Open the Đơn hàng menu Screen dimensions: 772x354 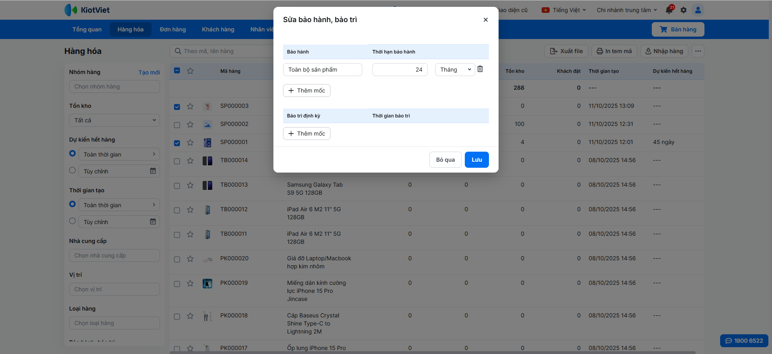click(x=173, y=29)
